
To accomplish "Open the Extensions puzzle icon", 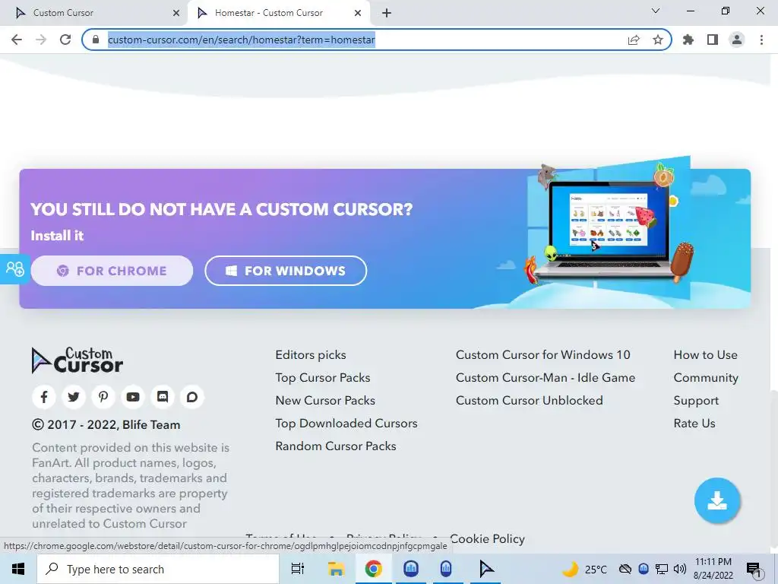I will (x=688, y=40).
